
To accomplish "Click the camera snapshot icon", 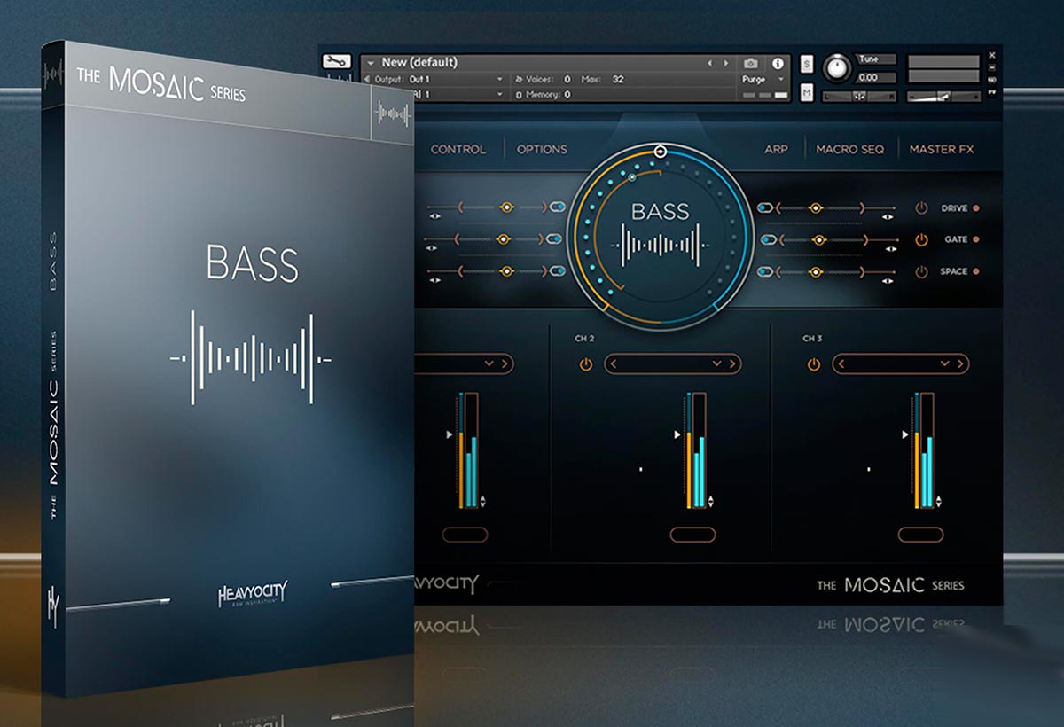I will click(x=751, y=63).
